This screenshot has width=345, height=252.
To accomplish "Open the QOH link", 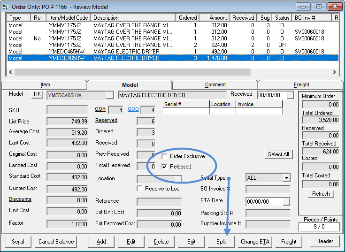I will tap(100, 109).
